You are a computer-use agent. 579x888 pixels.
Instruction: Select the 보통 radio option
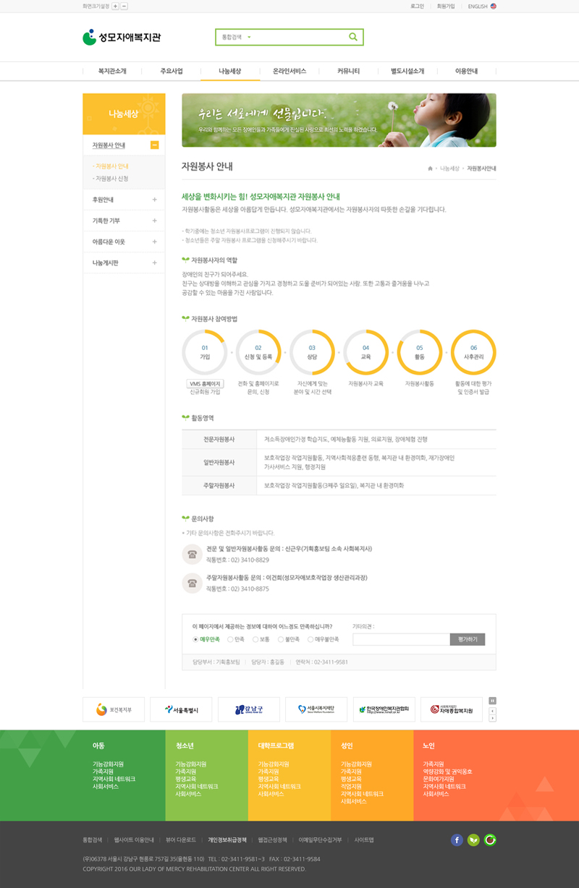pyautogui.click(x=255, y=639)
